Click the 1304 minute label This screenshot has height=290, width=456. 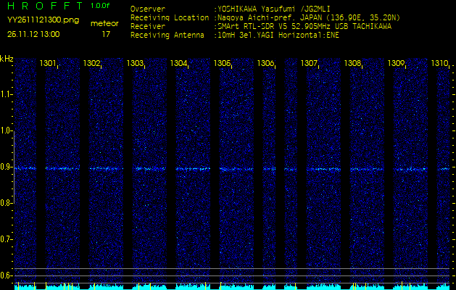point(179,64)
